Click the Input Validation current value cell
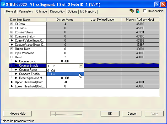 coord(65,53)
